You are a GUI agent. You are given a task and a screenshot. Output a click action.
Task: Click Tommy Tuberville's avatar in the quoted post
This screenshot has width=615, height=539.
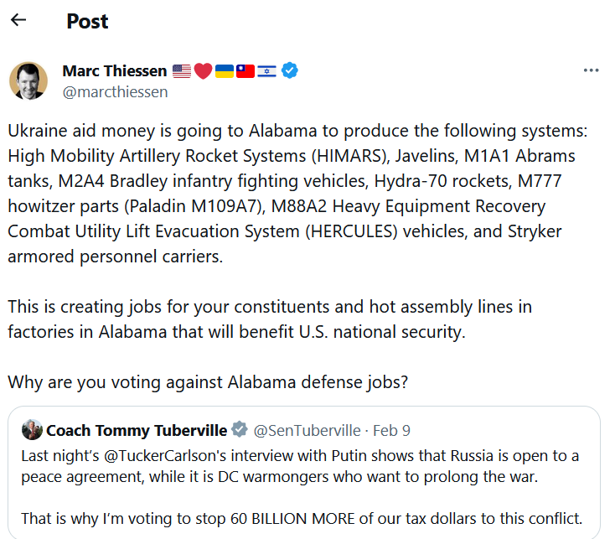coord(32,430)
